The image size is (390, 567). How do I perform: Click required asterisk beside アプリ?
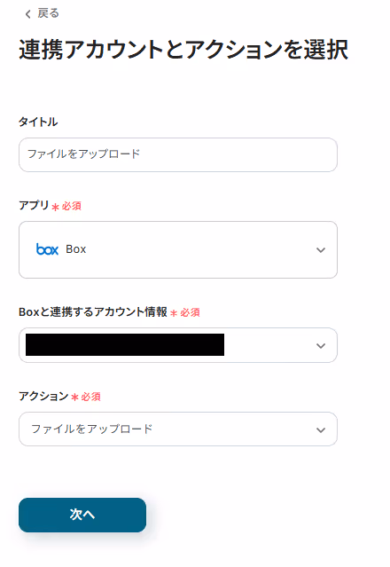(55, 208)
